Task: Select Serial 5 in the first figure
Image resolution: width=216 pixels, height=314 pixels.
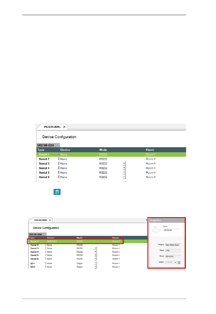Action: tap(44, 172)
